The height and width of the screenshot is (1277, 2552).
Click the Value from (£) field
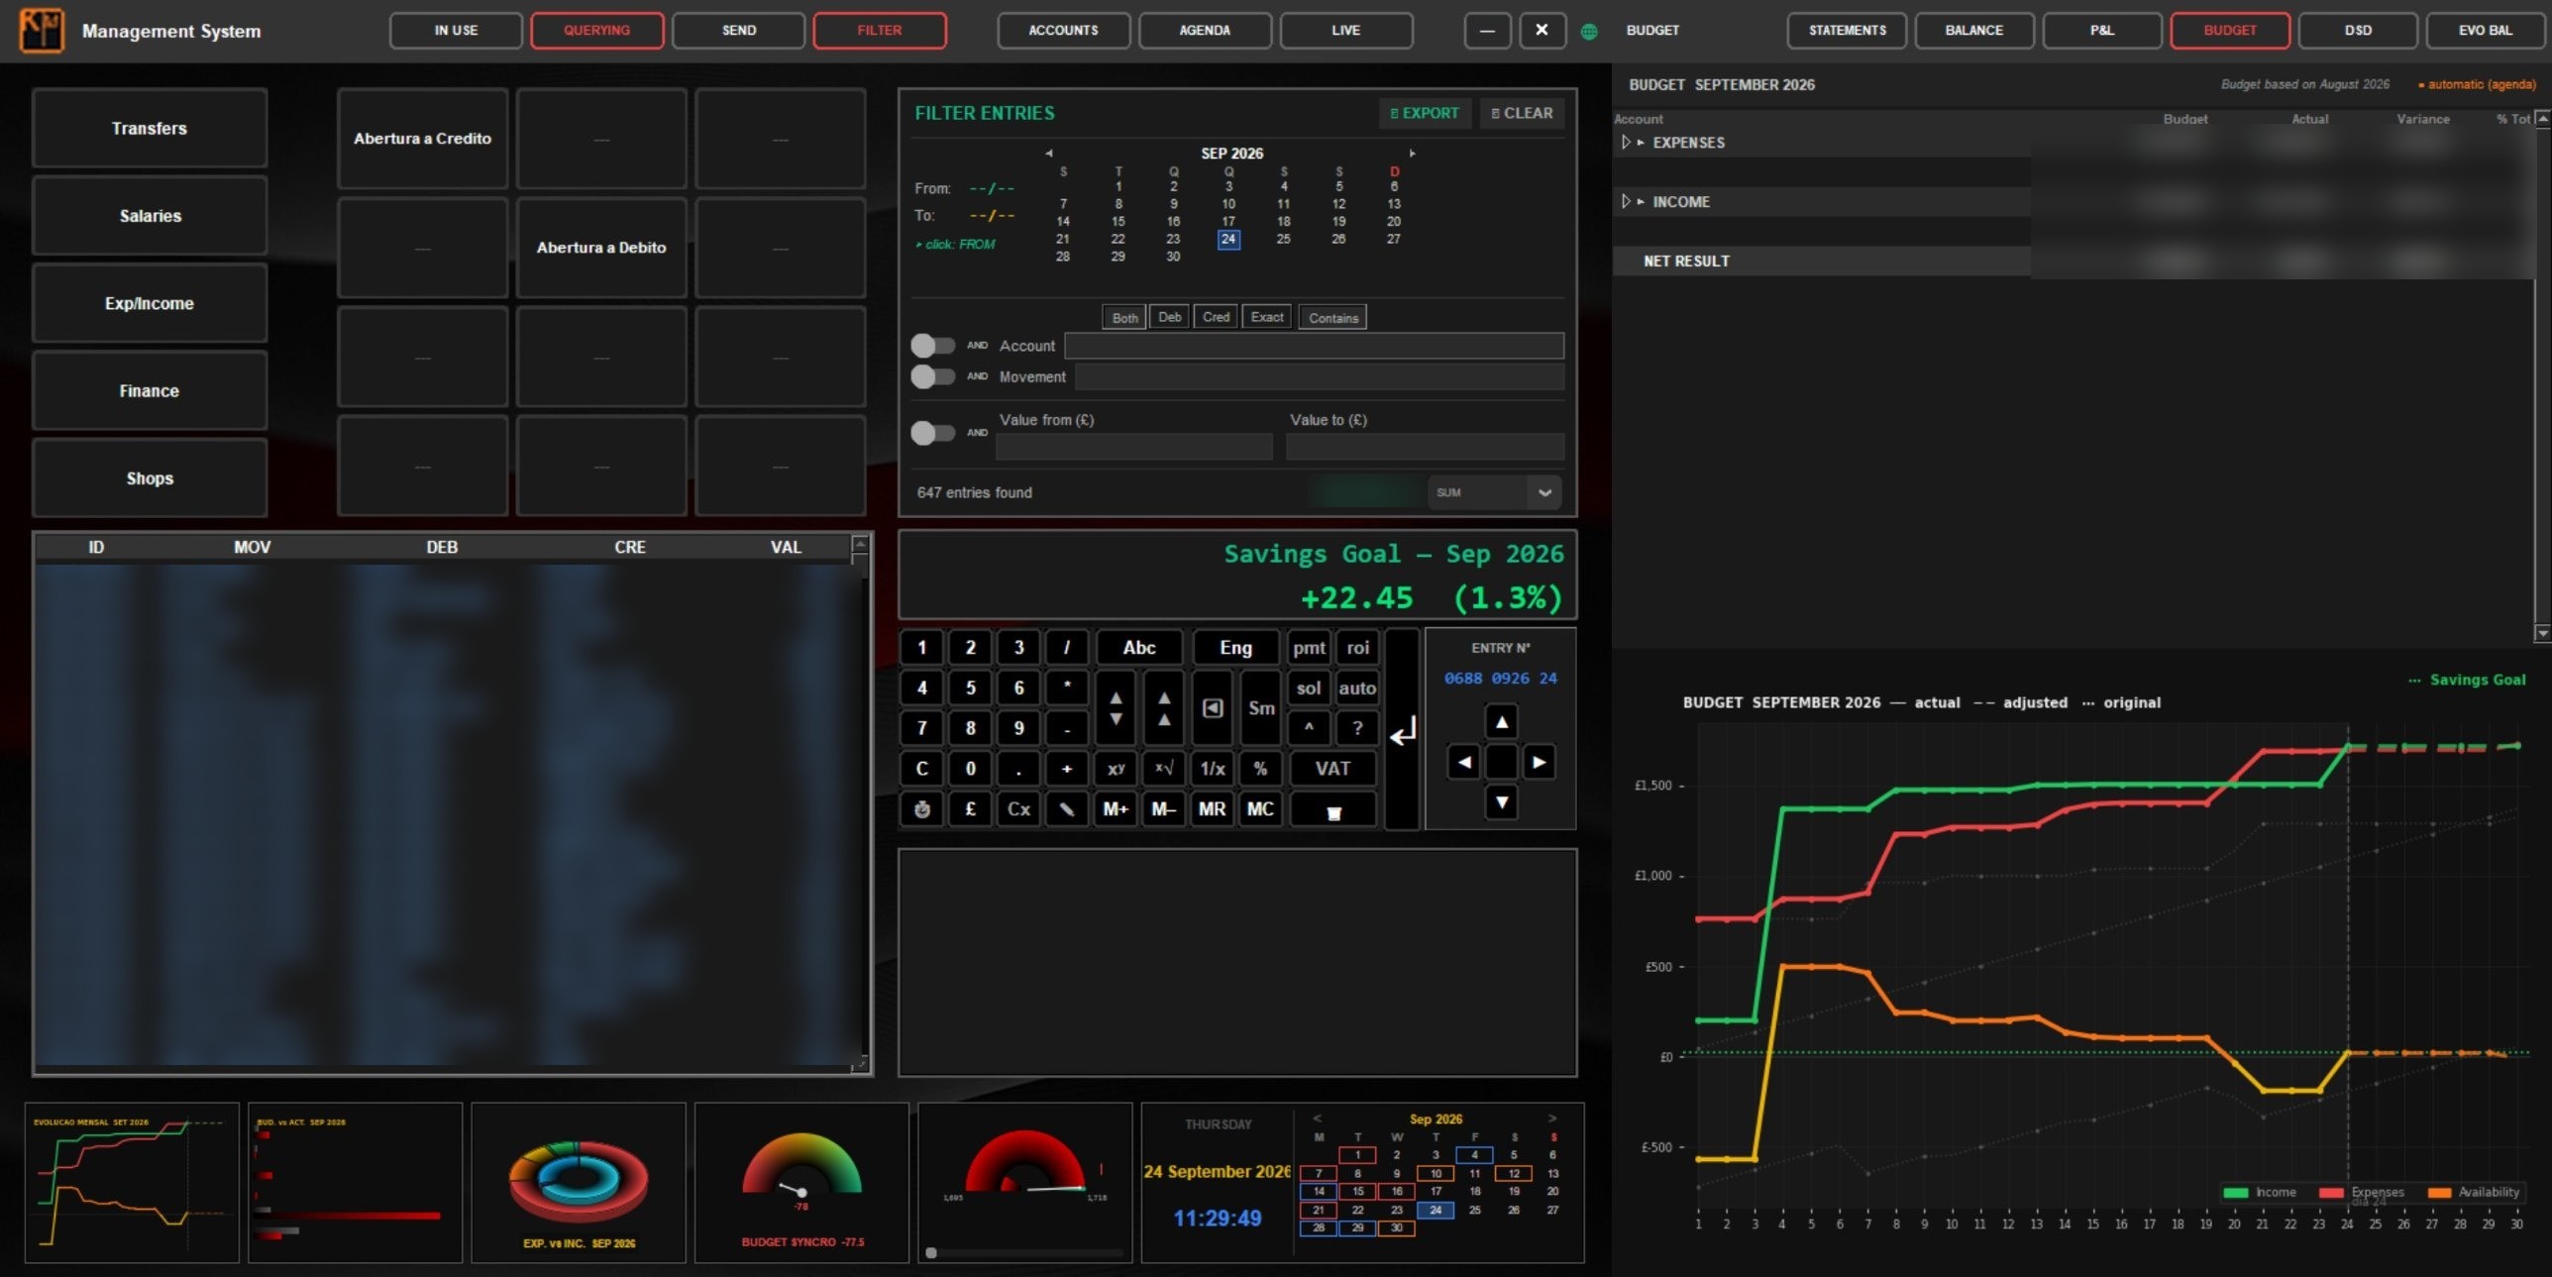pos(1133,447)
